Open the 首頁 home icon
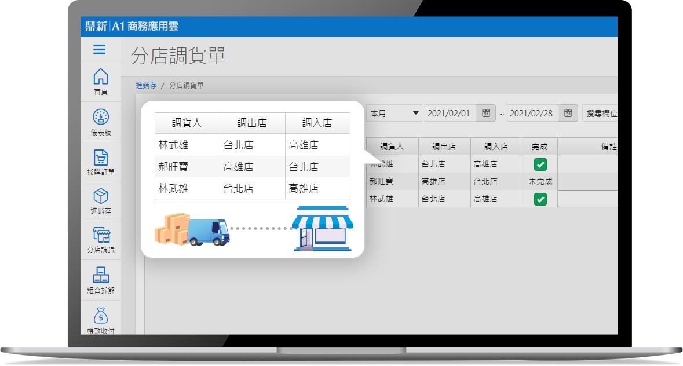The height and width of the screenshot is (366, 683). click(x=101, y=76)
